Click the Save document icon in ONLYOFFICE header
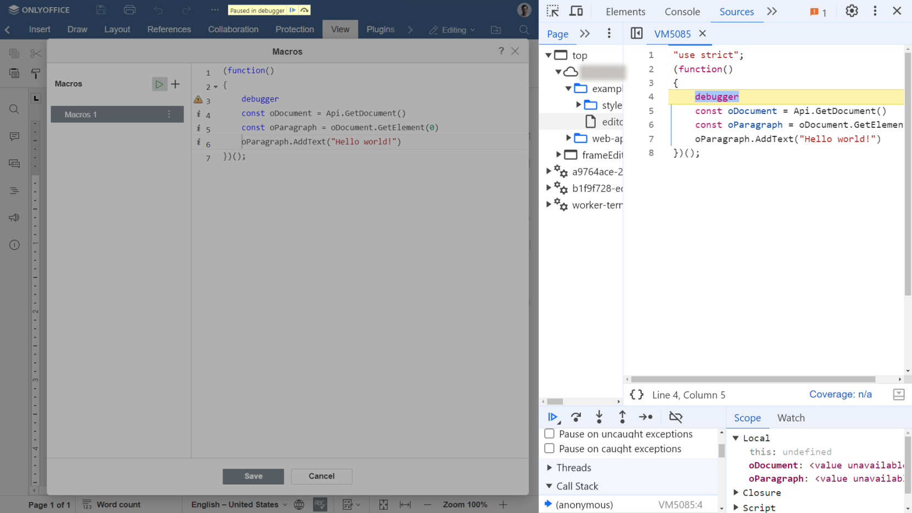912x513 pixels. point(101,10)
